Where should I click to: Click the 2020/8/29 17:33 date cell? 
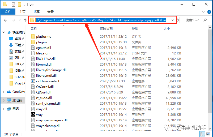click(x=112, y=81)
